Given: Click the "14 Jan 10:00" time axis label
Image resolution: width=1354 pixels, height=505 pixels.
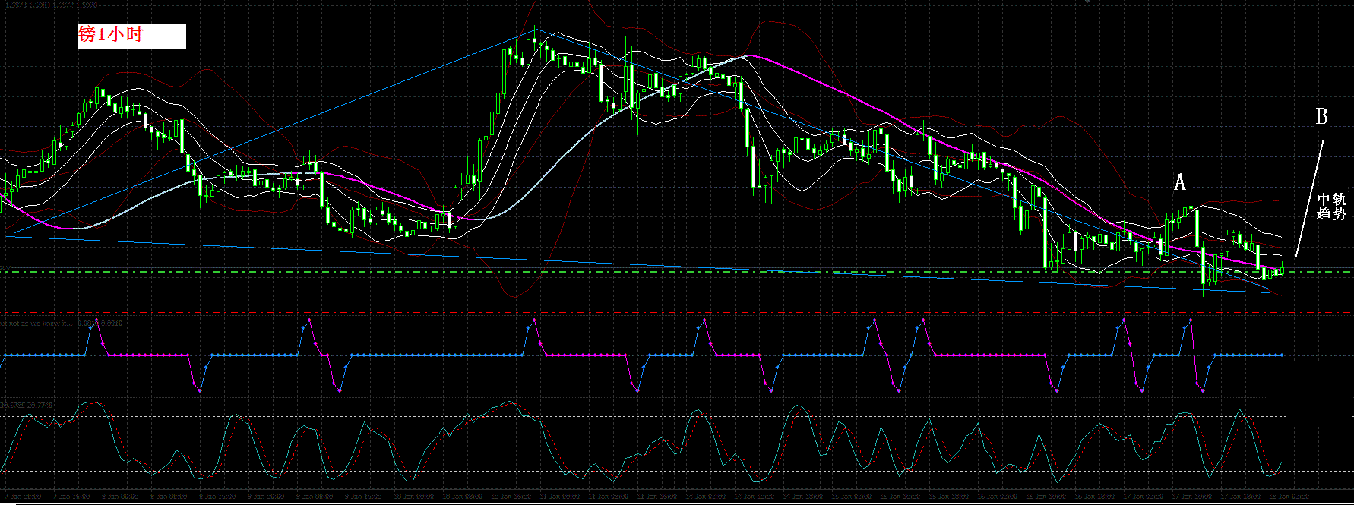Looking at the screenshot, I should [754, 496].
